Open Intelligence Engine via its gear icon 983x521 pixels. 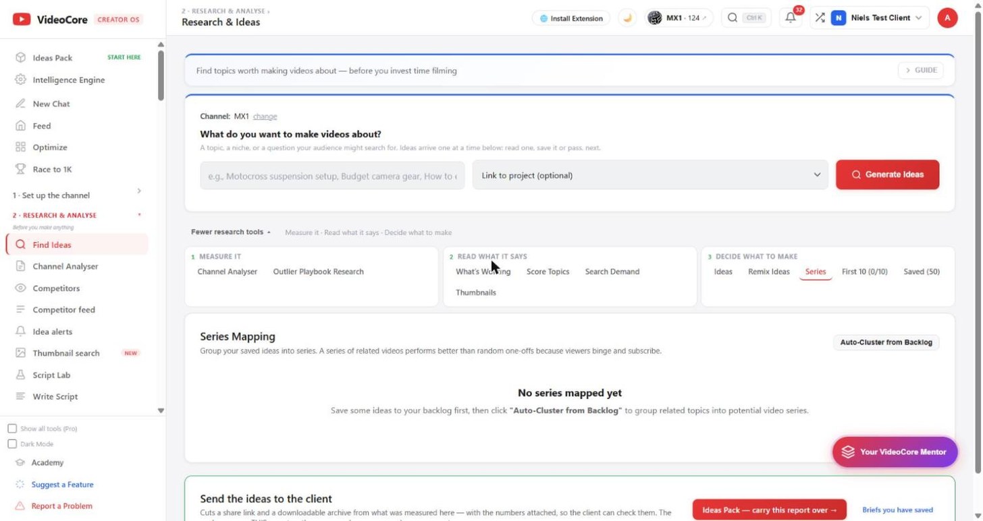[20, 80]
